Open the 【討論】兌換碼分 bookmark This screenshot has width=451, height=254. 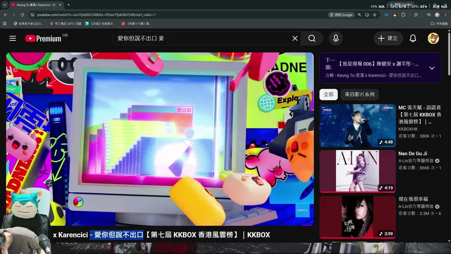pos(100,24)
